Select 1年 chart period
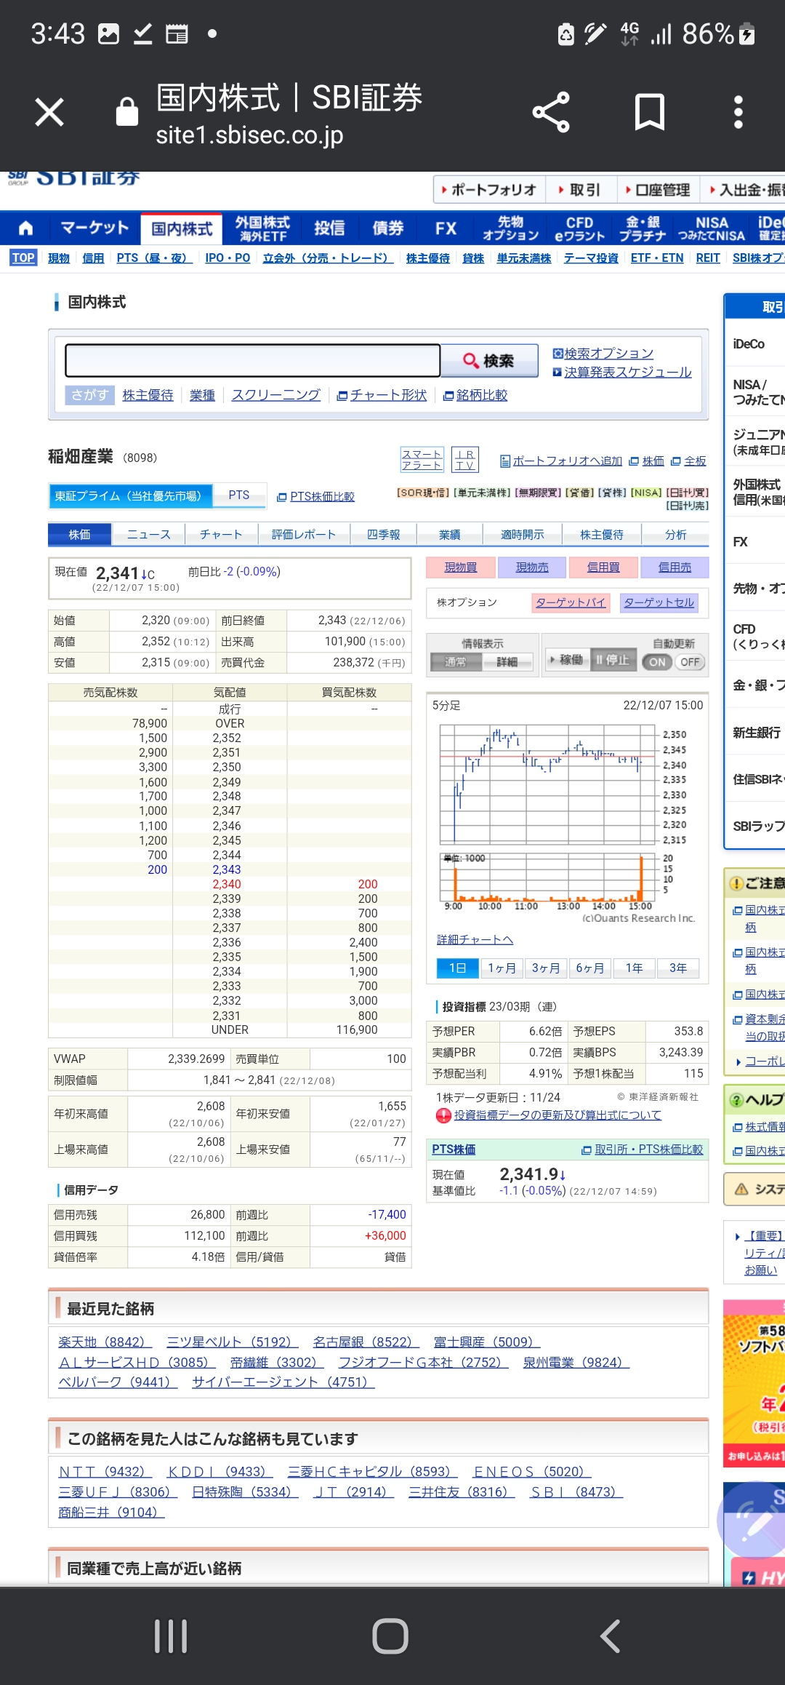This screenshot has height=1685, width=785. pos(635,968)
